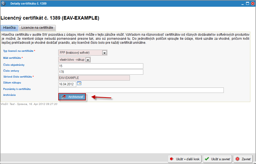
Task: Click the Mód certifikátu label
Action: pos(12,58)
